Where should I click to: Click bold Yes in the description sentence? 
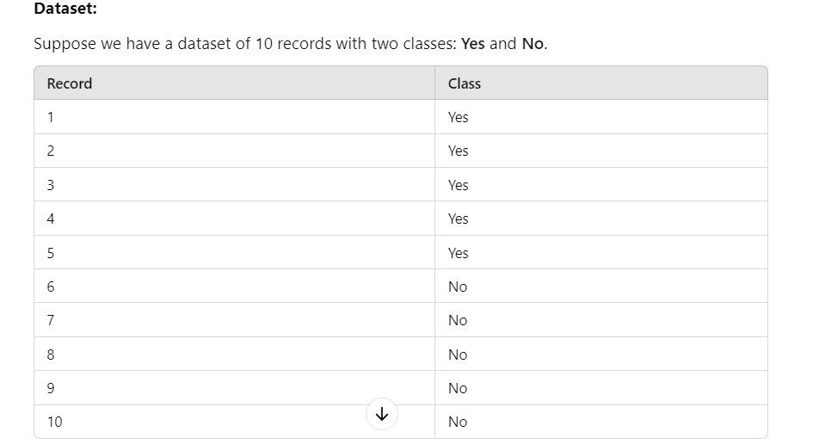(472, 44)
